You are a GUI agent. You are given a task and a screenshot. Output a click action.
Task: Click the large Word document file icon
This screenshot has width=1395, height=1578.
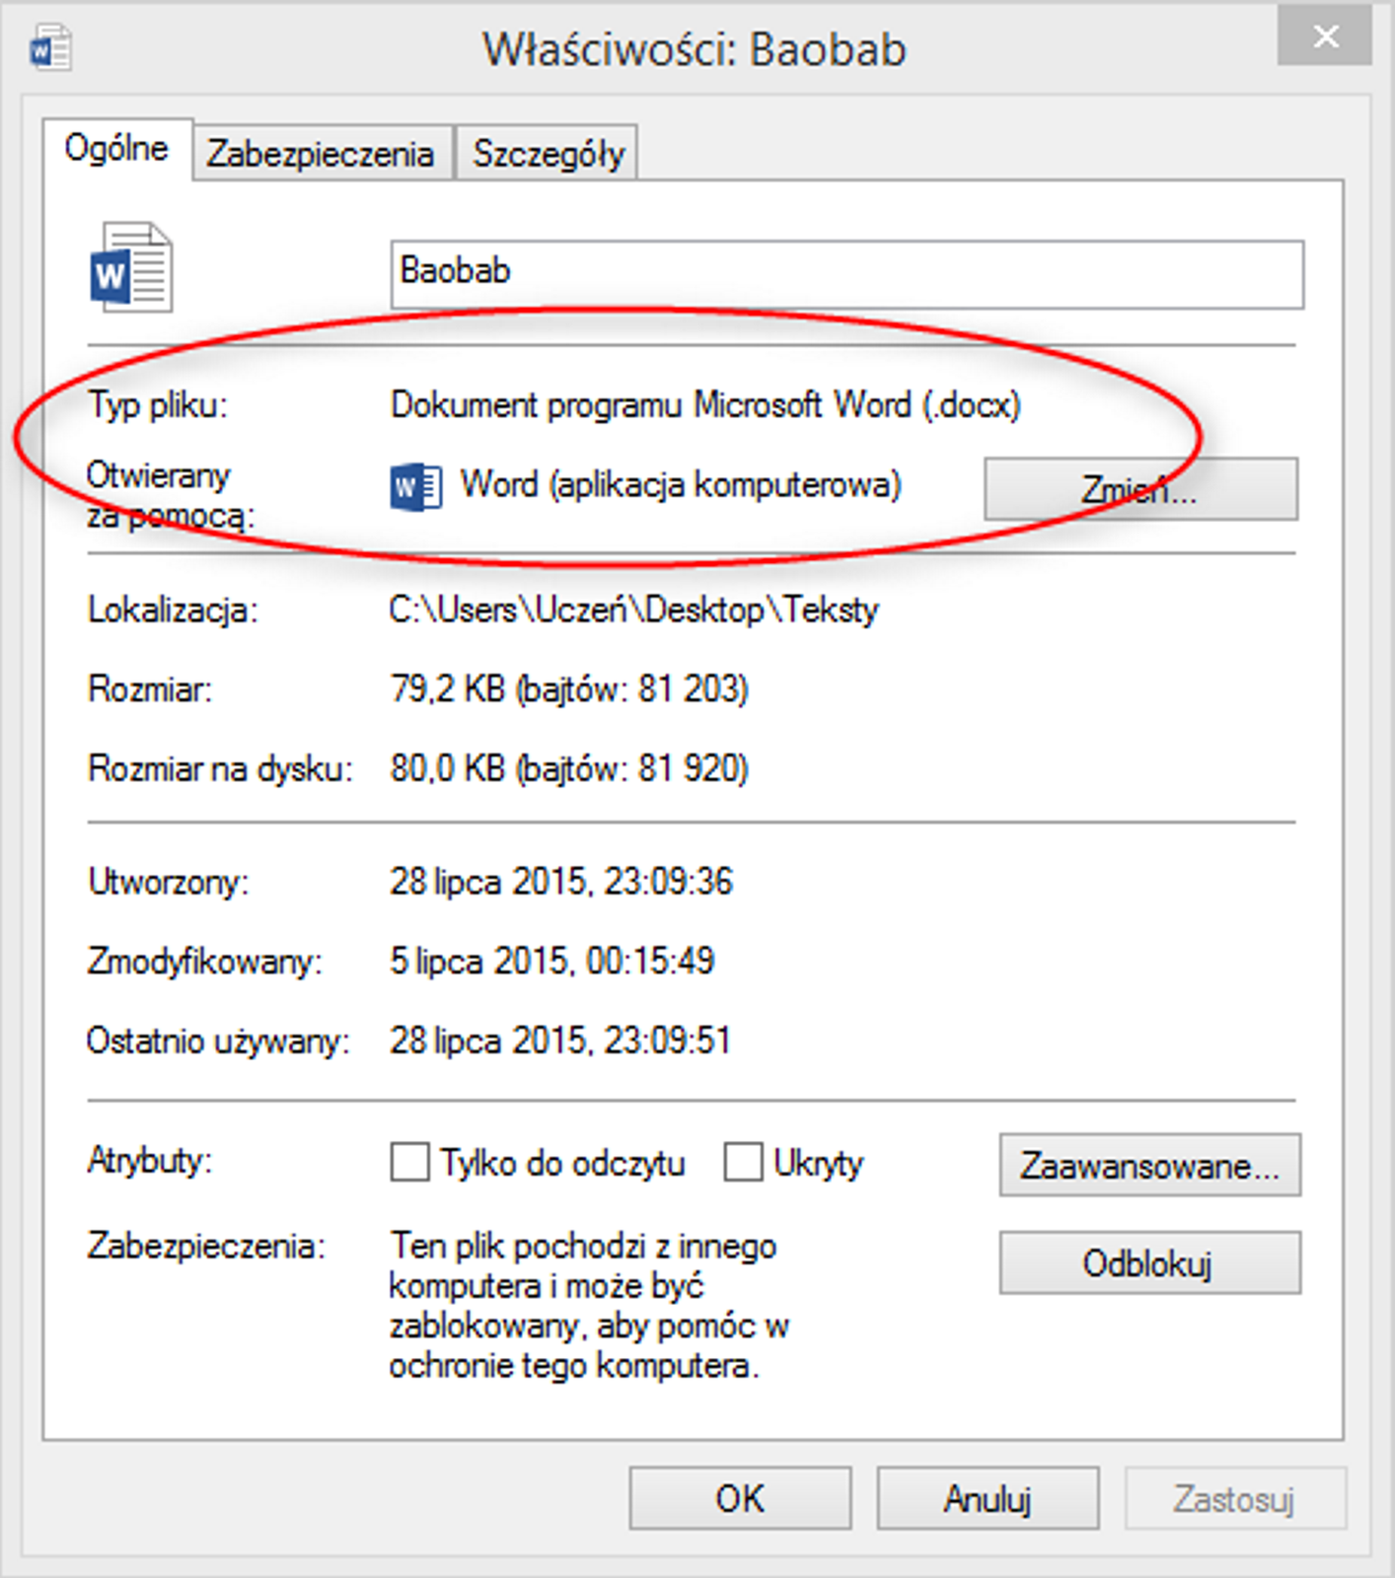[131, 268]
